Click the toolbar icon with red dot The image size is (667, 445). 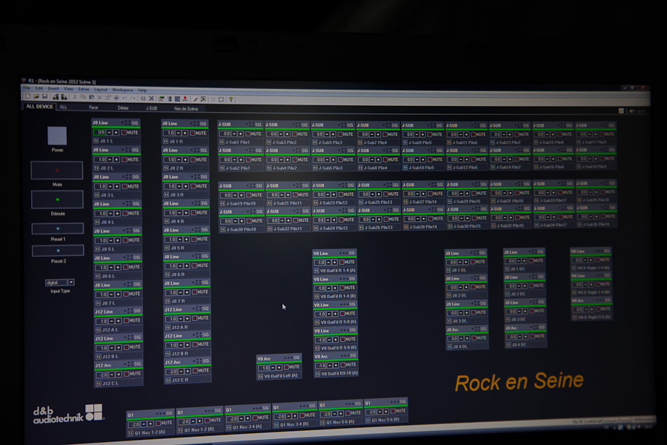pos(185,99)
